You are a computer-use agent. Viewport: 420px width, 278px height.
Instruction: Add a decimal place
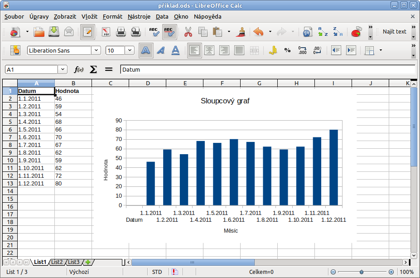[302, 50]
